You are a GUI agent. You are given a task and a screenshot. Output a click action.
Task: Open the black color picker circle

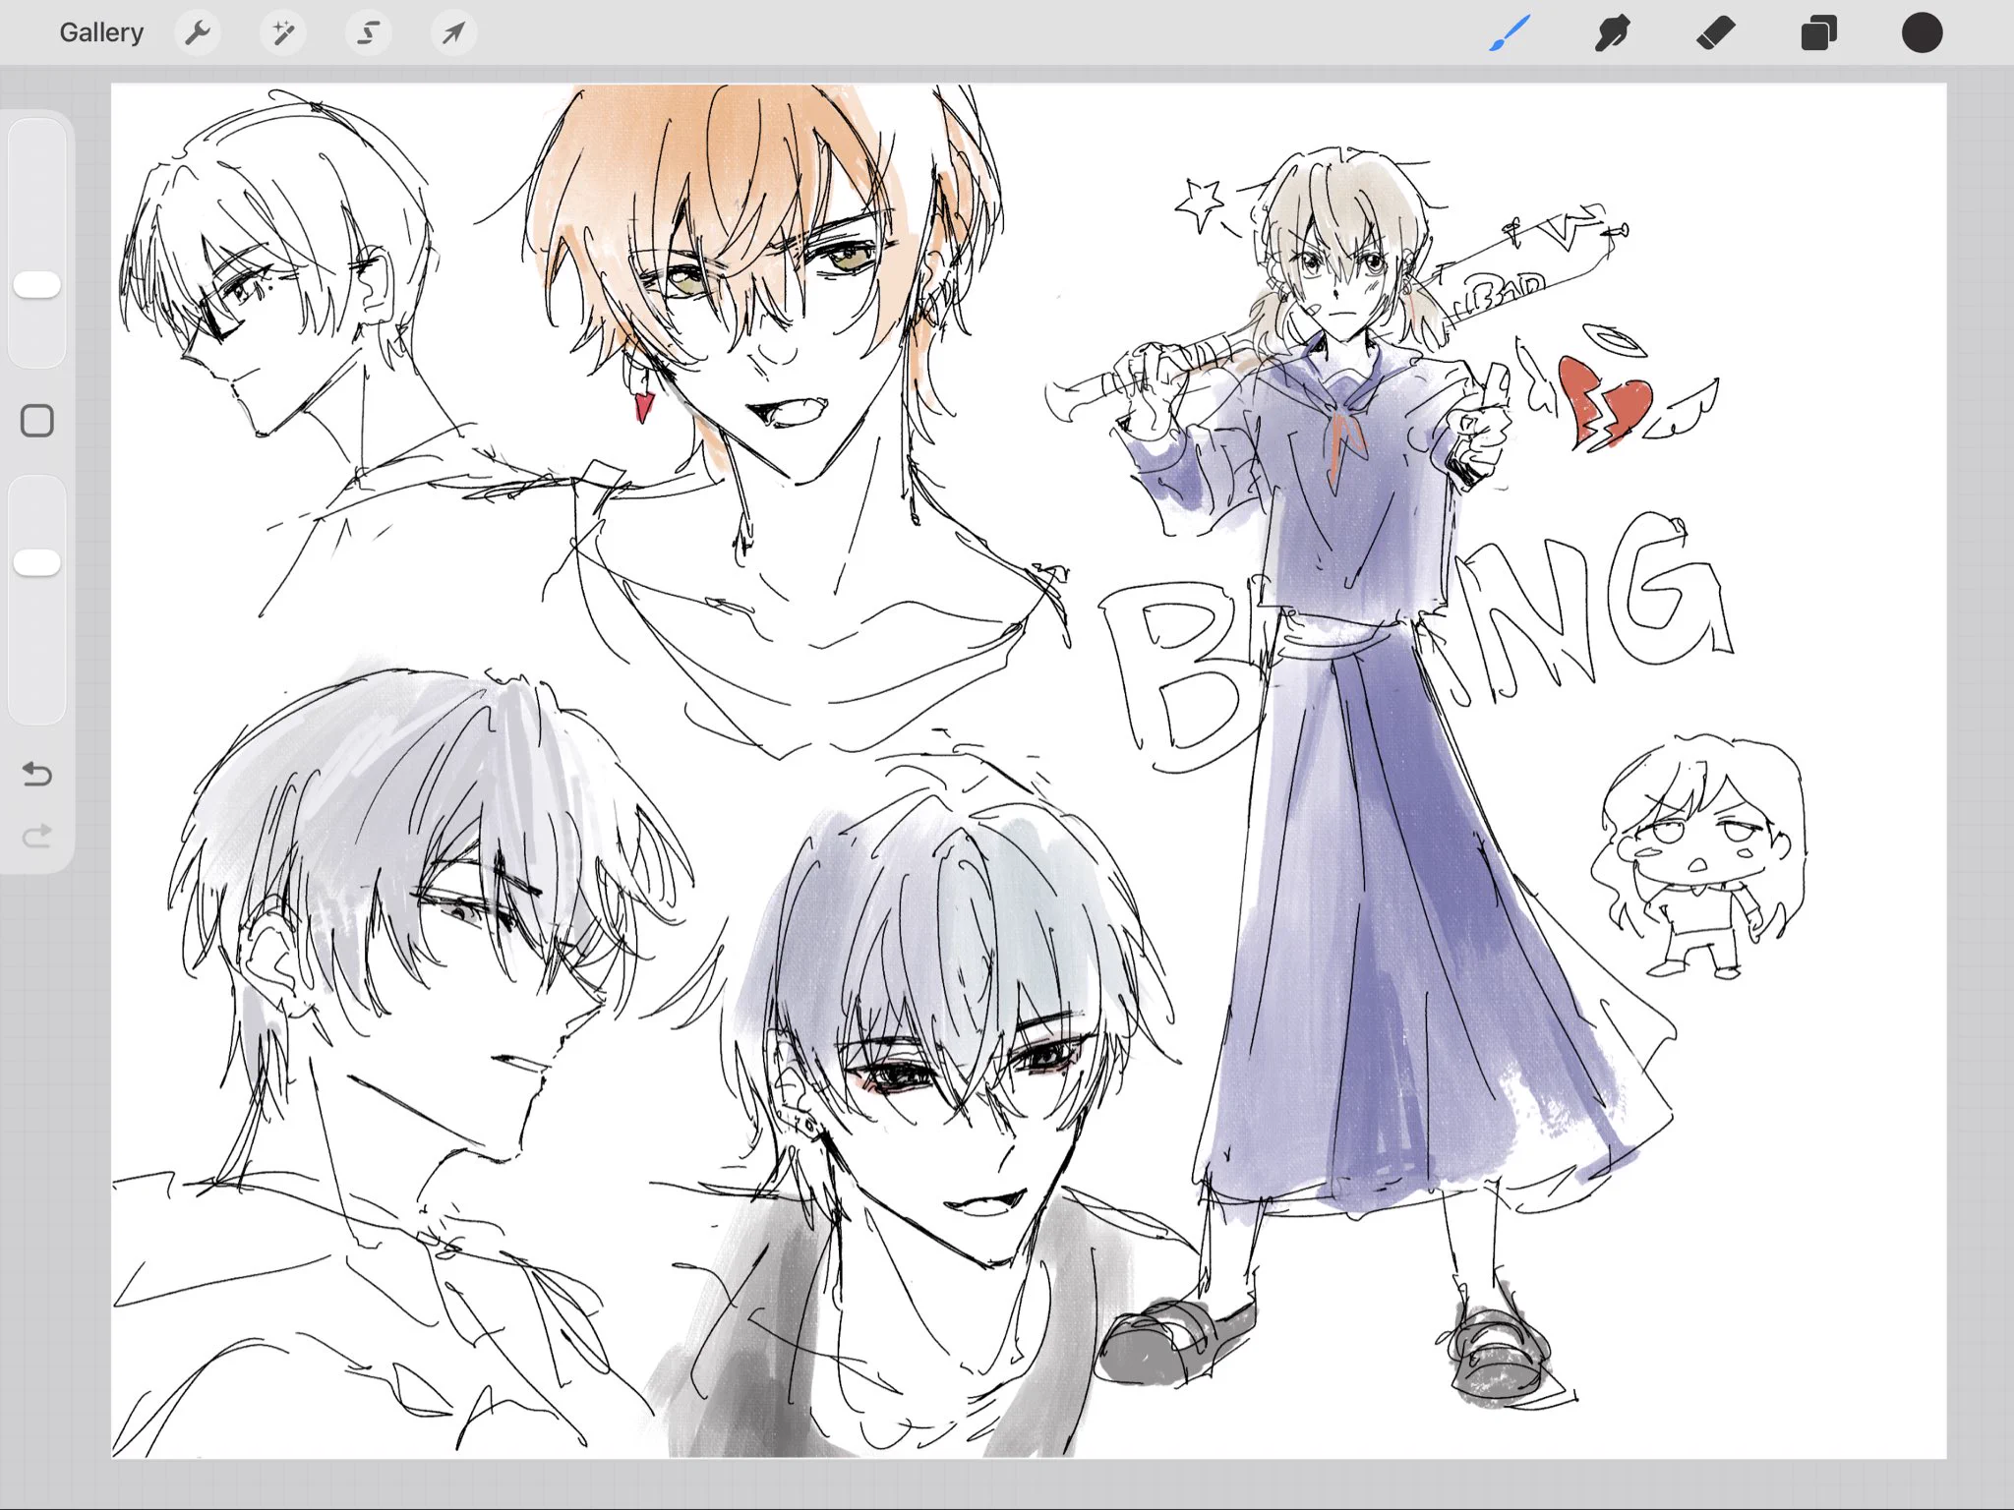click(1922, 32)
